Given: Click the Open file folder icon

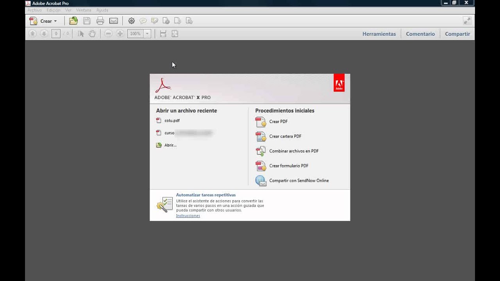Looking at the screenshot, I should (73, 21).
